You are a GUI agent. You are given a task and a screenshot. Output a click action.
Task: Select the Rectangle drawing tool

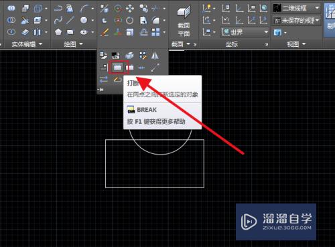click(70, 32)
